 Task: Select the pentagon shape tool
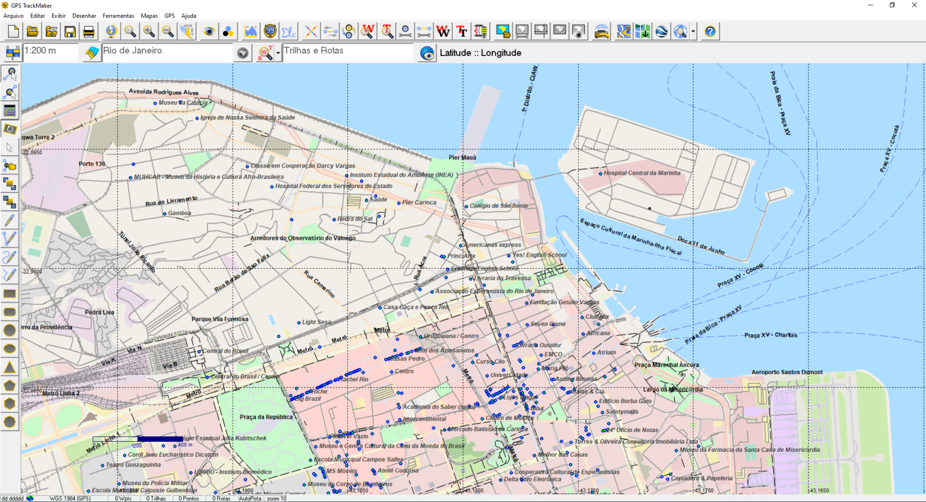tap(10, 385)
